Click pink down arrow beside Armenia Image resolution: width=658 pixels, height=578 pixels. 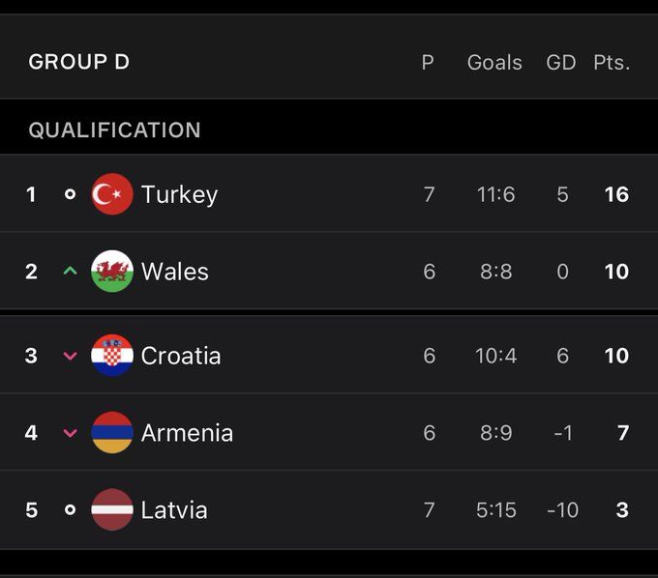tap(70, 433)
